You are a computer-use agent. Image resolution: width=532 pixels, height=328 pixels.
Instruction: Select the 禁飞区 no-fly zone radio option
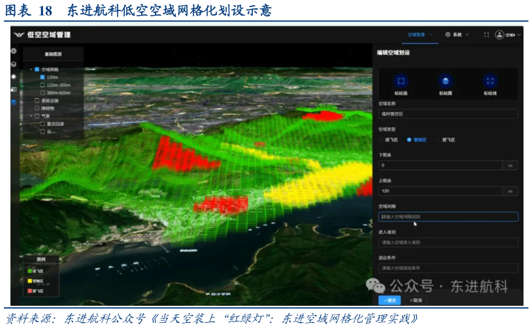439,139
